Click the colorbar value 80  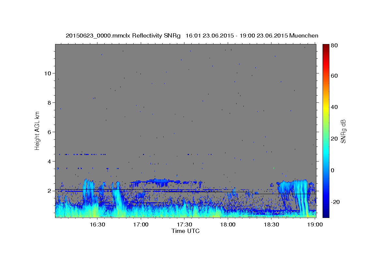click(x=334, y=46)
